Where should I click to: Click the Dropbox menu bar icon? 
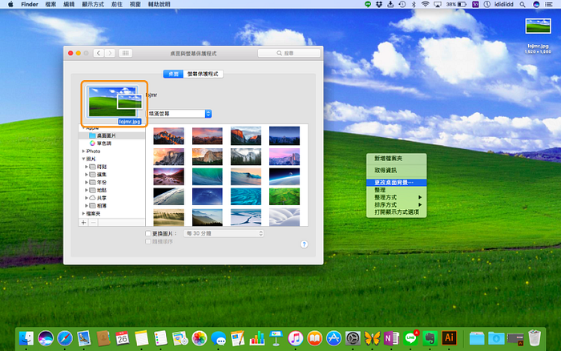[379, 4]
